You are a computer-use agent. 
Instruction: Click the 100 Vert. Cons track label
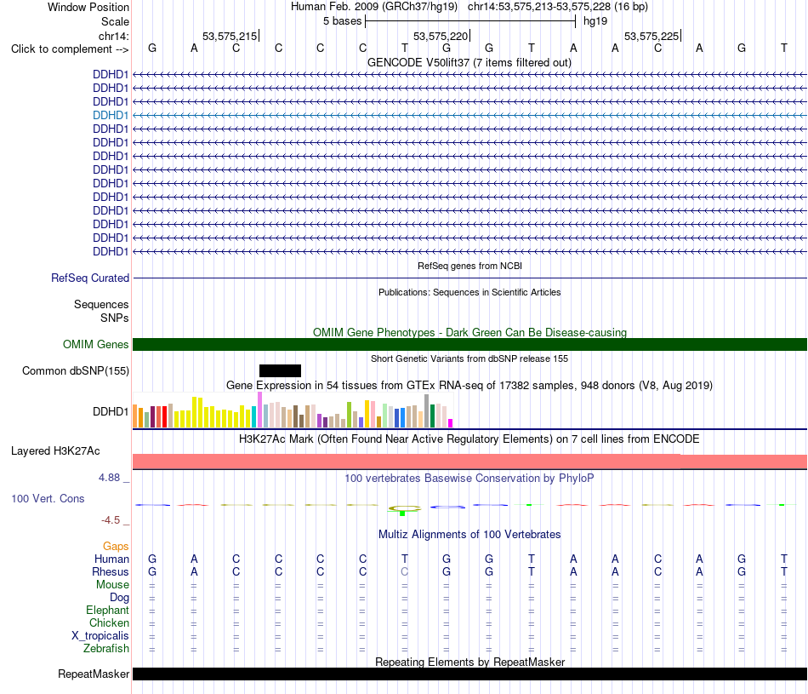[x=48, y=498]
